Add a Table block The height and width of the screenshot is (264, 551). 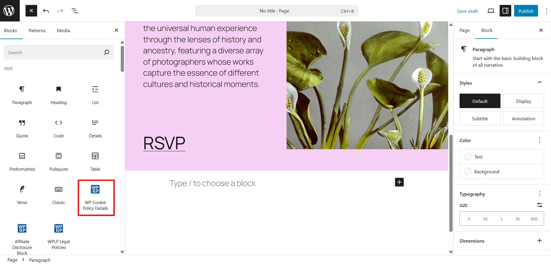pos(95,161)
